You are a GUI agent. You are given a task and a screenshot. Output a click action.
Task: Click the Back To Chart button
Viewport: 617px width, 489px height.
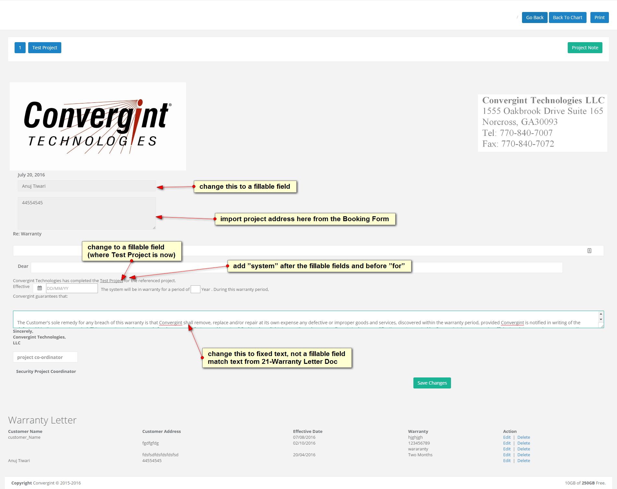(x=567, y=18)
